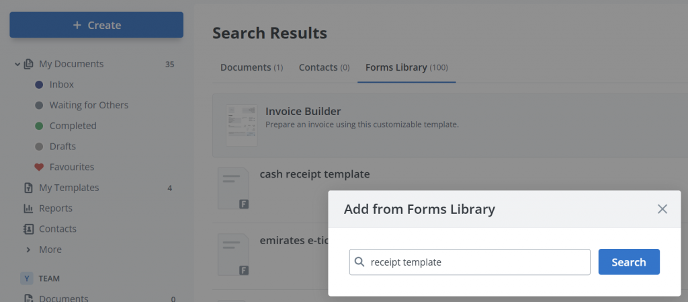Click the Invoice Builder preview thumbnail
Viewport: 688px width, 302px height.
(242, 126)
